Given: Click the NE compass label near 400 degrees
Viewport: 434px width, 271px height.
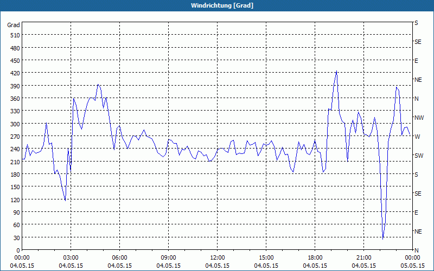Looking at the screenshot, I should pyautogui.click(x=418, y=80).
